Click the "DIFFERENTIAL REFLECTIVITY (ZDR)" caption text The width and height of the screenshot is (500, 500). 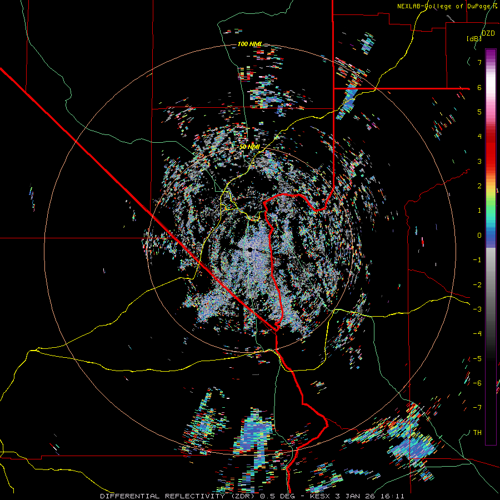point(177,496)
